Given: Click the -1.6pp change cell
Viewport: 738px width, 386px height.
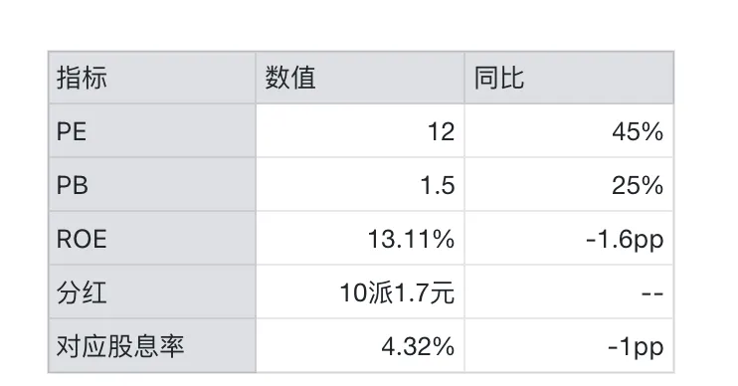Looking at the screenshot, I should 569,238.
